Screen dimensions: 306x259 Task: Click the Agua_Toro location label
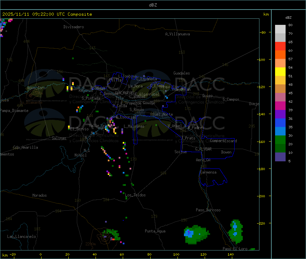pyautogui.click(x=36, y=88)
